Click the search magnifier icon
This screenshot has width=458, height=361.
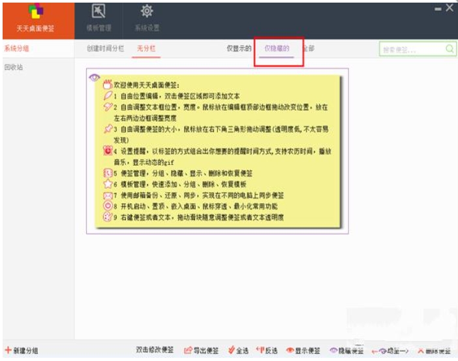click(x=450, y=49)
